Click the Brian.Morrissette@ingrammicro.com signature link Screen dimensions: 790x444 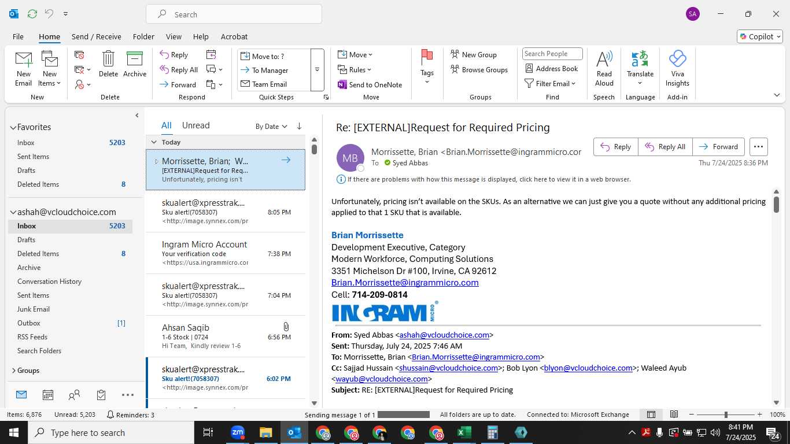click(405, 283)
